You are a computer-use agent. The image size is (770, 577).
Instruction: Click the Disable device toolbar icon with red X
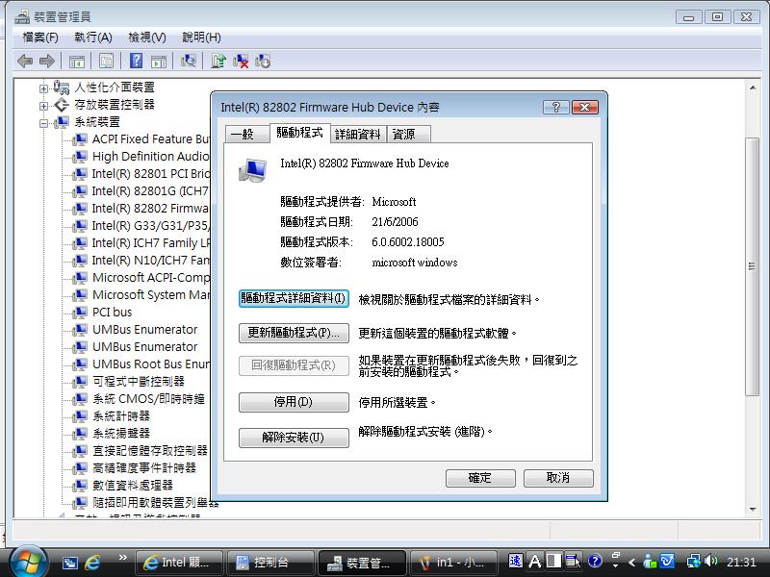pyautogui.click(x=240, y=62)
